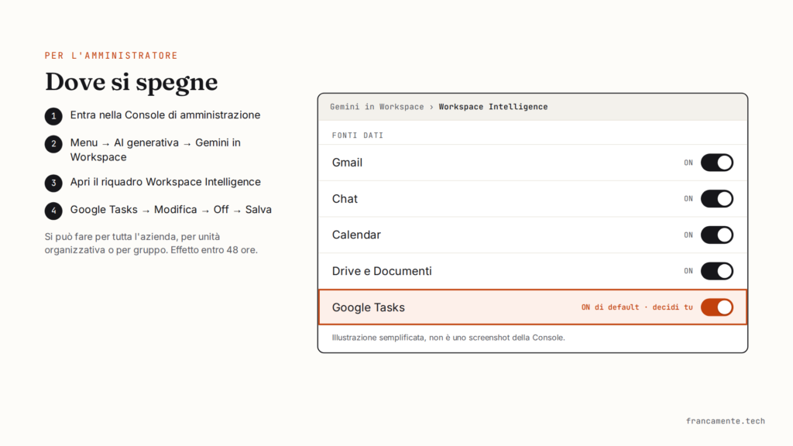Select the Chat row label
793x446 pixels.
(345, 199)
